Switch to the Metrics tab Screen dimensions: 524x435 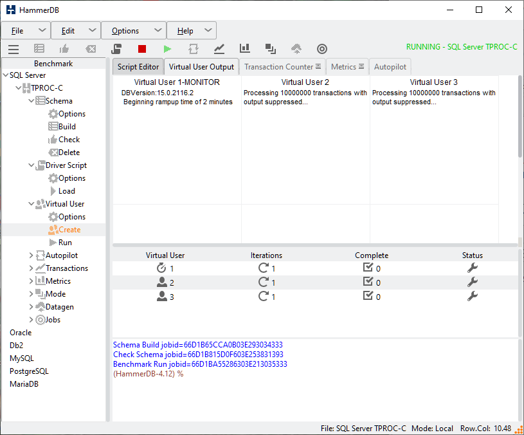pos(348,67)
